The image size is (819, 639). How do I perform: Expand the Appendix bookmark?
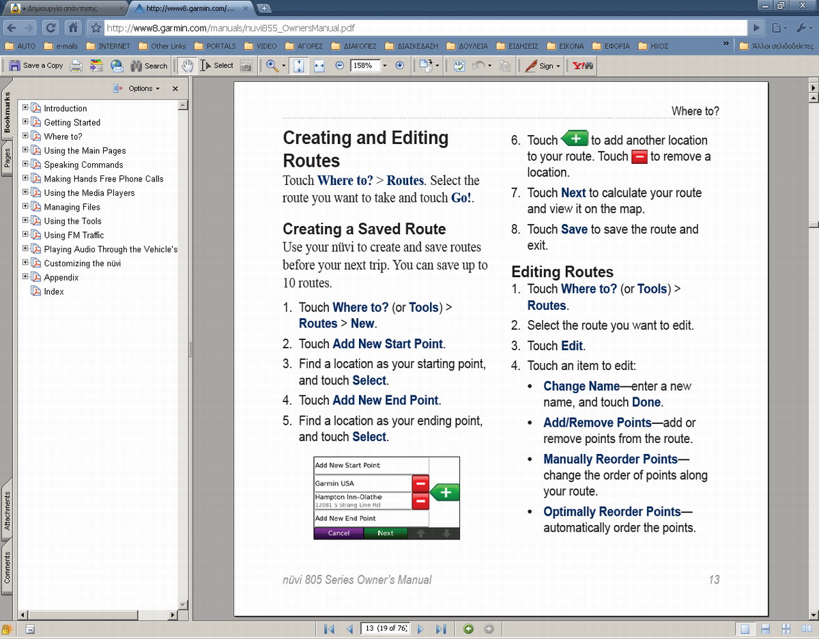coord(25,276)
